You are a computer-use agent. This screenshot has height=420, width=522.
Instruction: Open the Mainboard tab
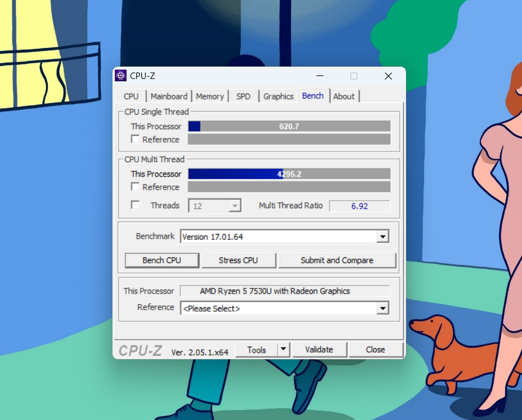(x=169, y=97)
